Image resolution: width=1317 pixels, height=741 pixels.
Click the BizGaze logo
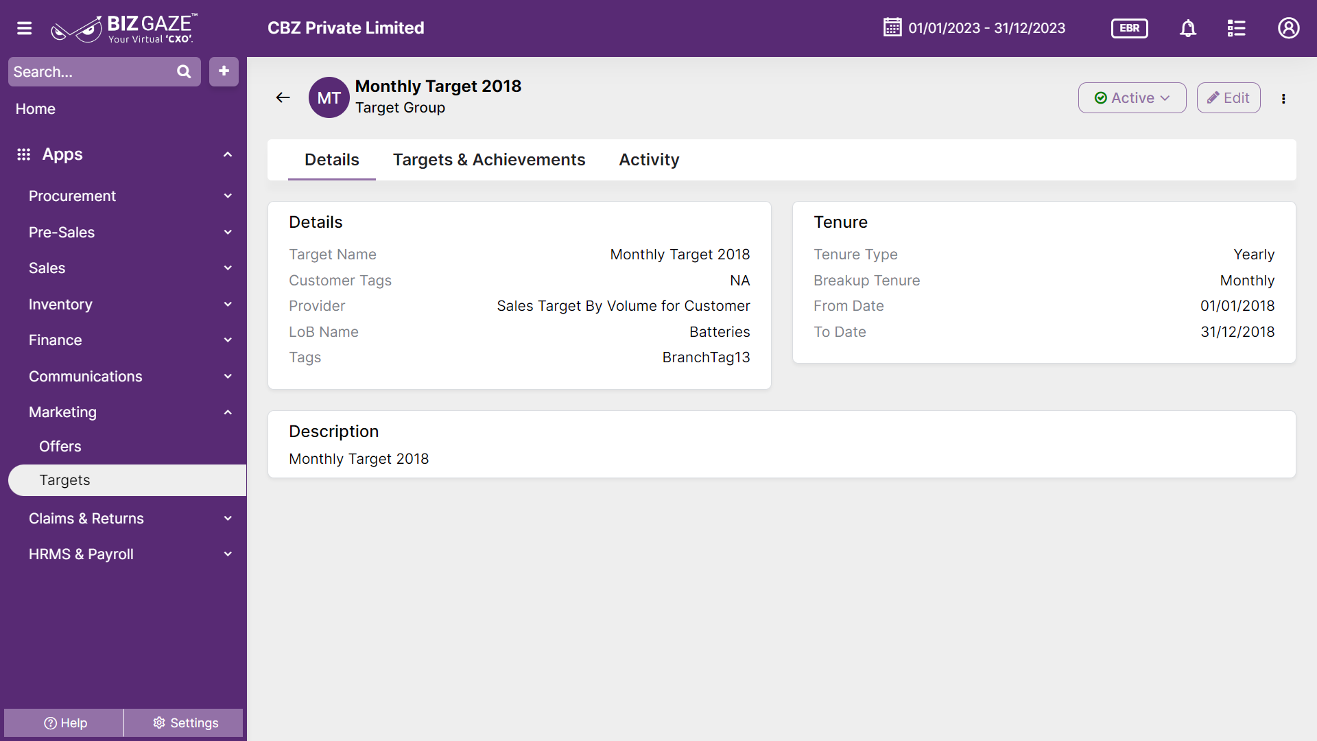124,28
